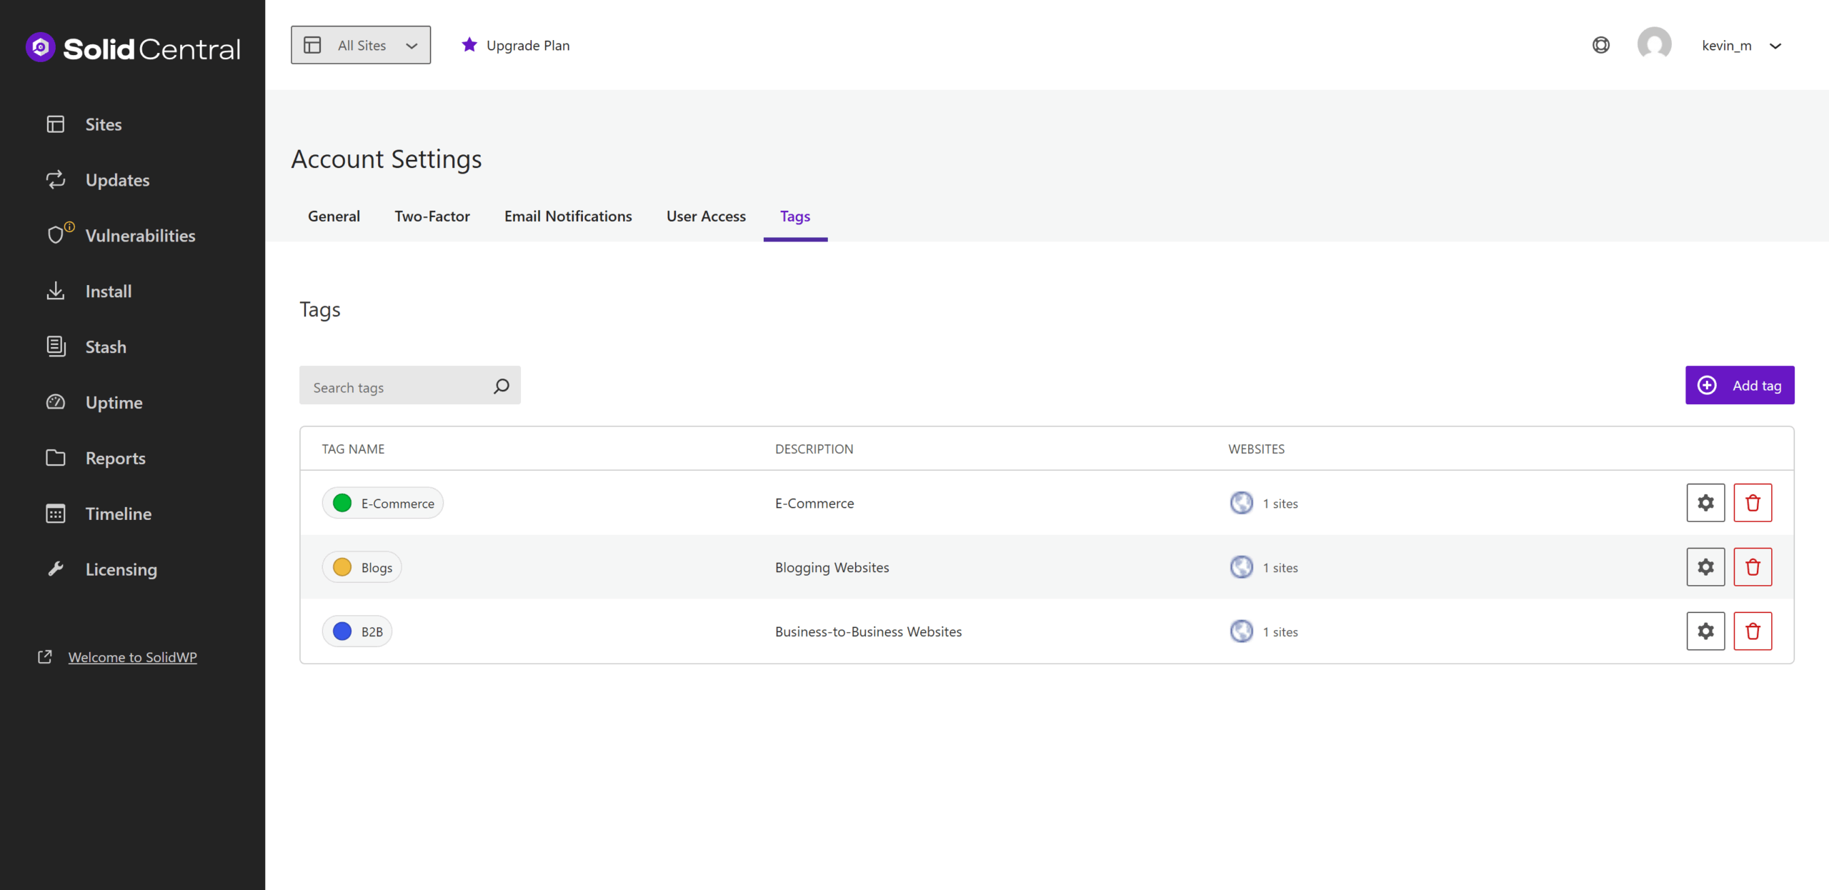
Task: Open the help bubble near the profile
Action: 1601,44
